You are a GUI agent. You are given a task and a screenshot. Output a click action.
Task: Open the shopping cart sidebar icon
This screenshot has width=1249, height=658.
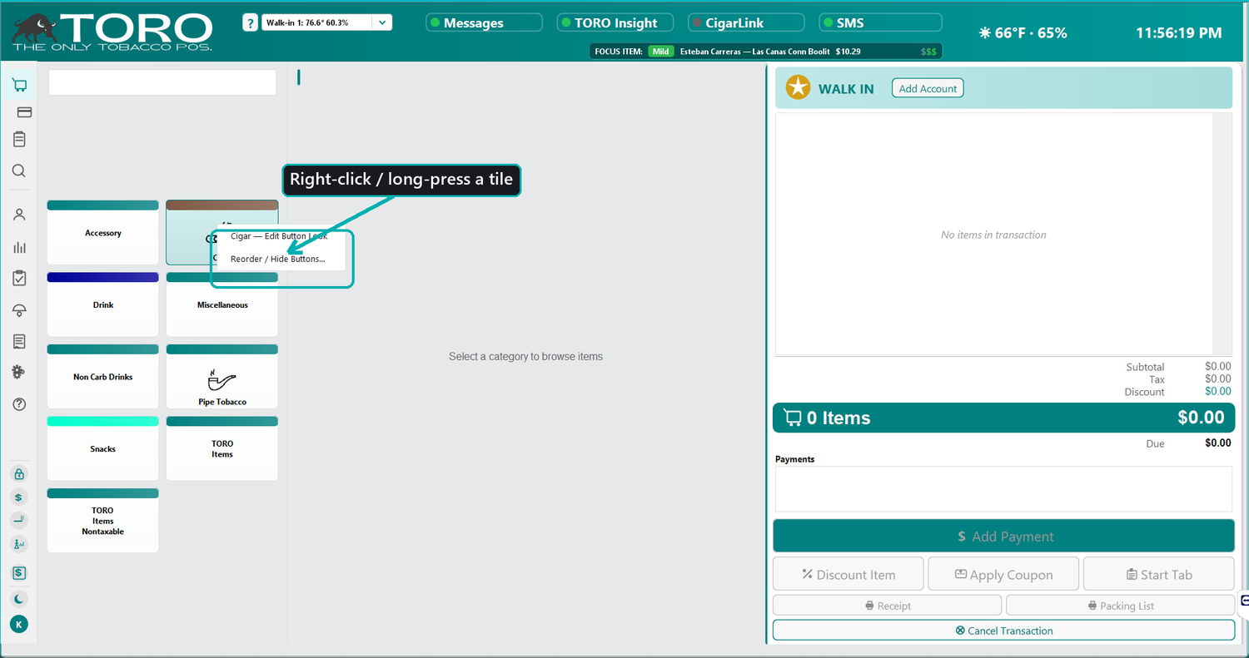click(x=19, y=85)
